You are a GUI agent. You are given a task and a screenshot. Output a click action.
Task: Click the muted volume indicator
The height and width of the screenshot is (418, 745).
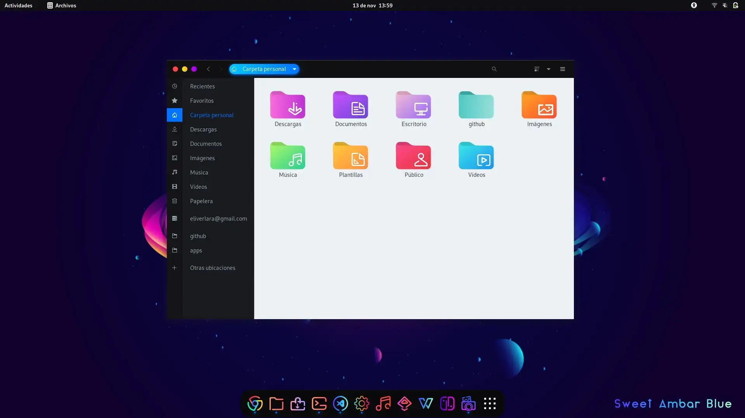click(725, 5)
